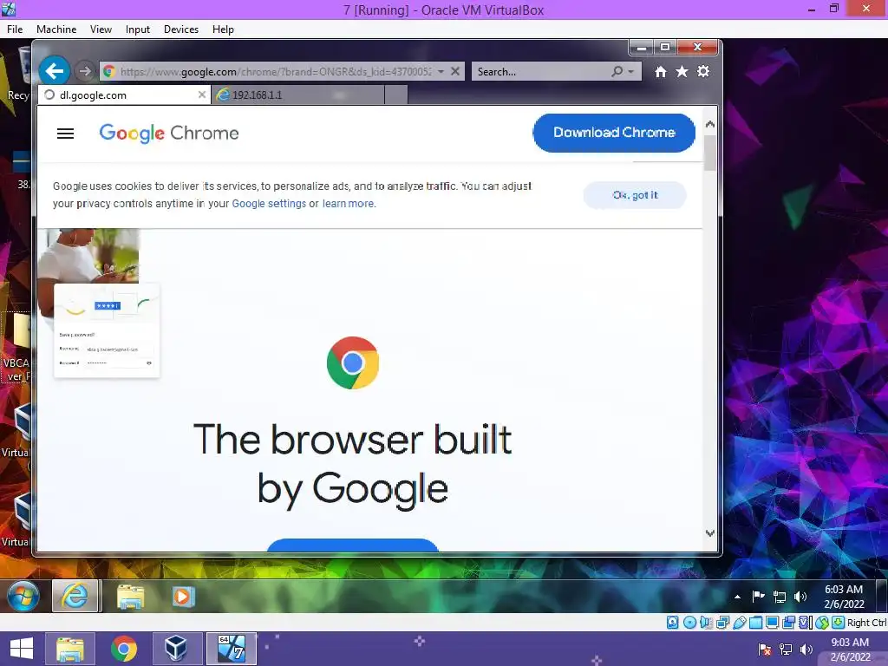
Task: Click VirtualBox CPU virtualization indicator
Action: 806,623
